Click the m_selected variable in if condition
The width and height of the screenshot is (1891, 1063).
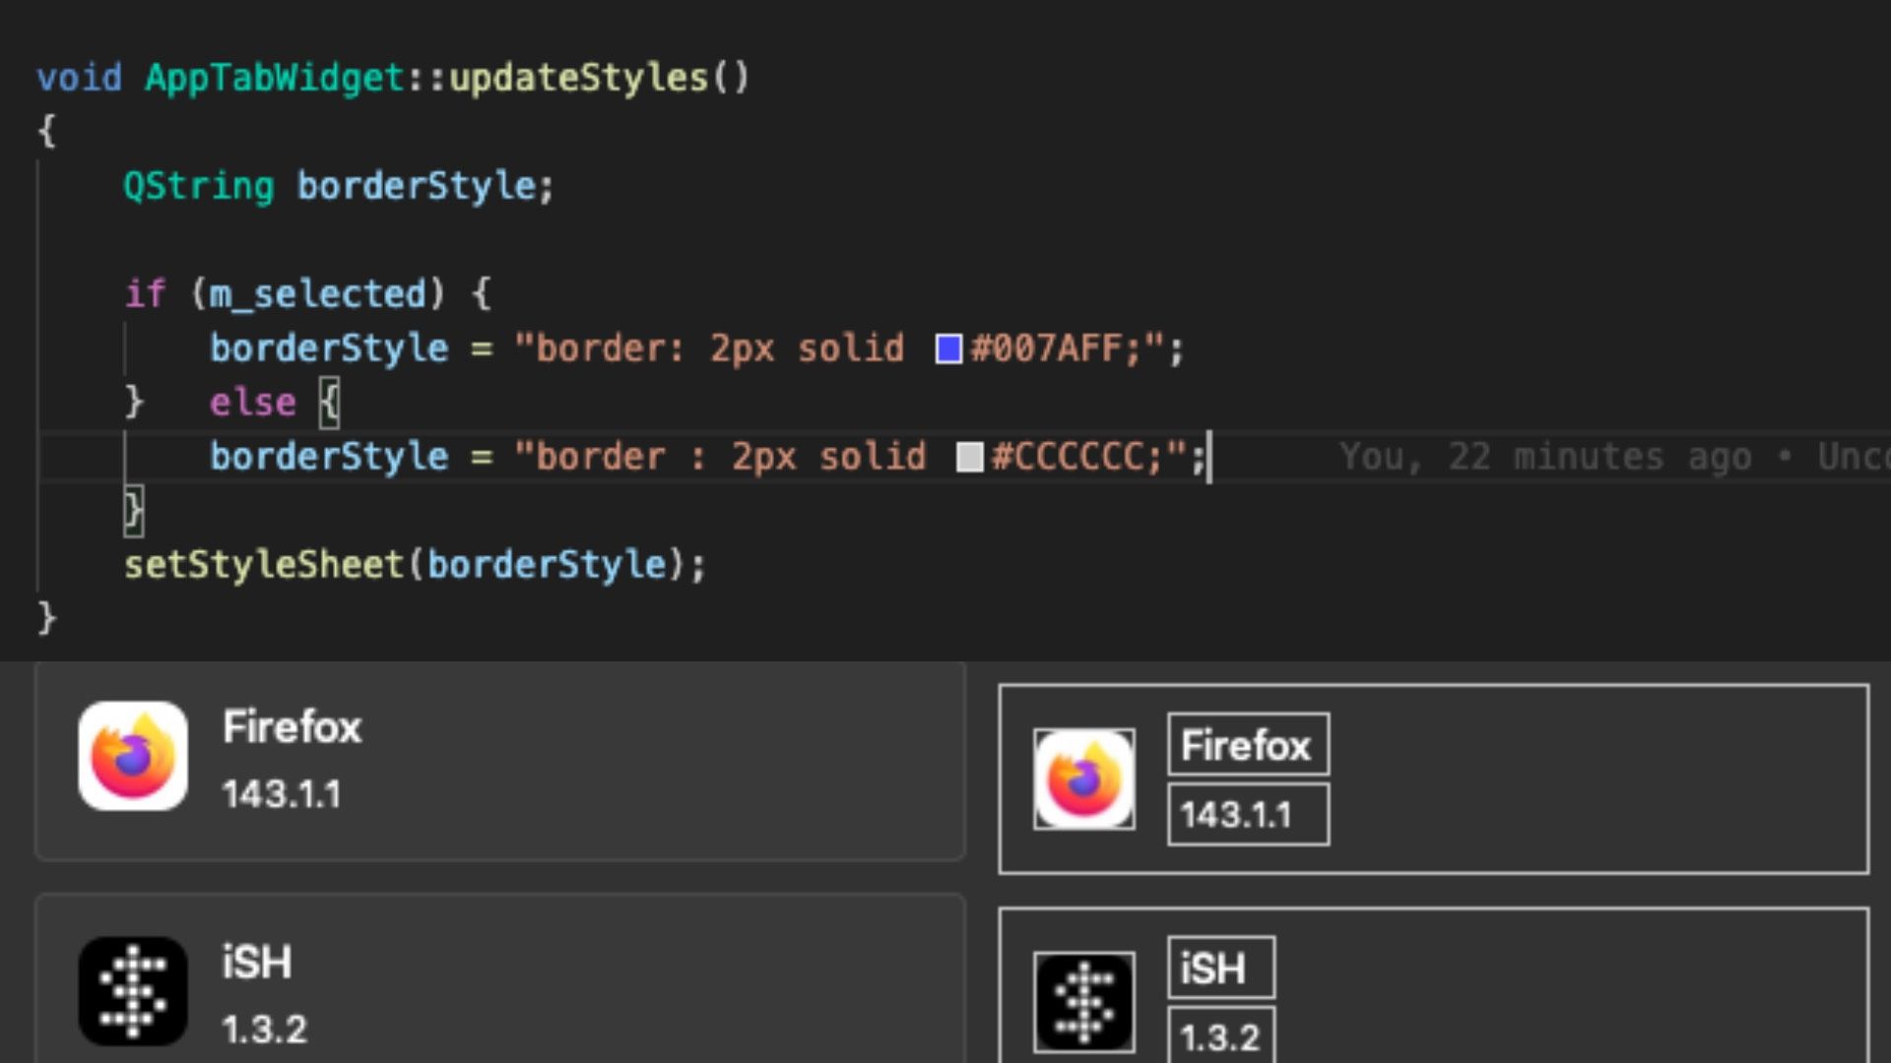[x=318, y=294]
